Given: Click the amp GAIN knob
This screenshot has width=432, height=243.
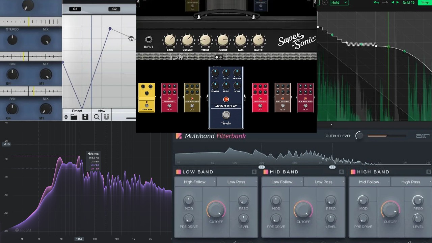Looking at the screenshot, I should point(170,41).
